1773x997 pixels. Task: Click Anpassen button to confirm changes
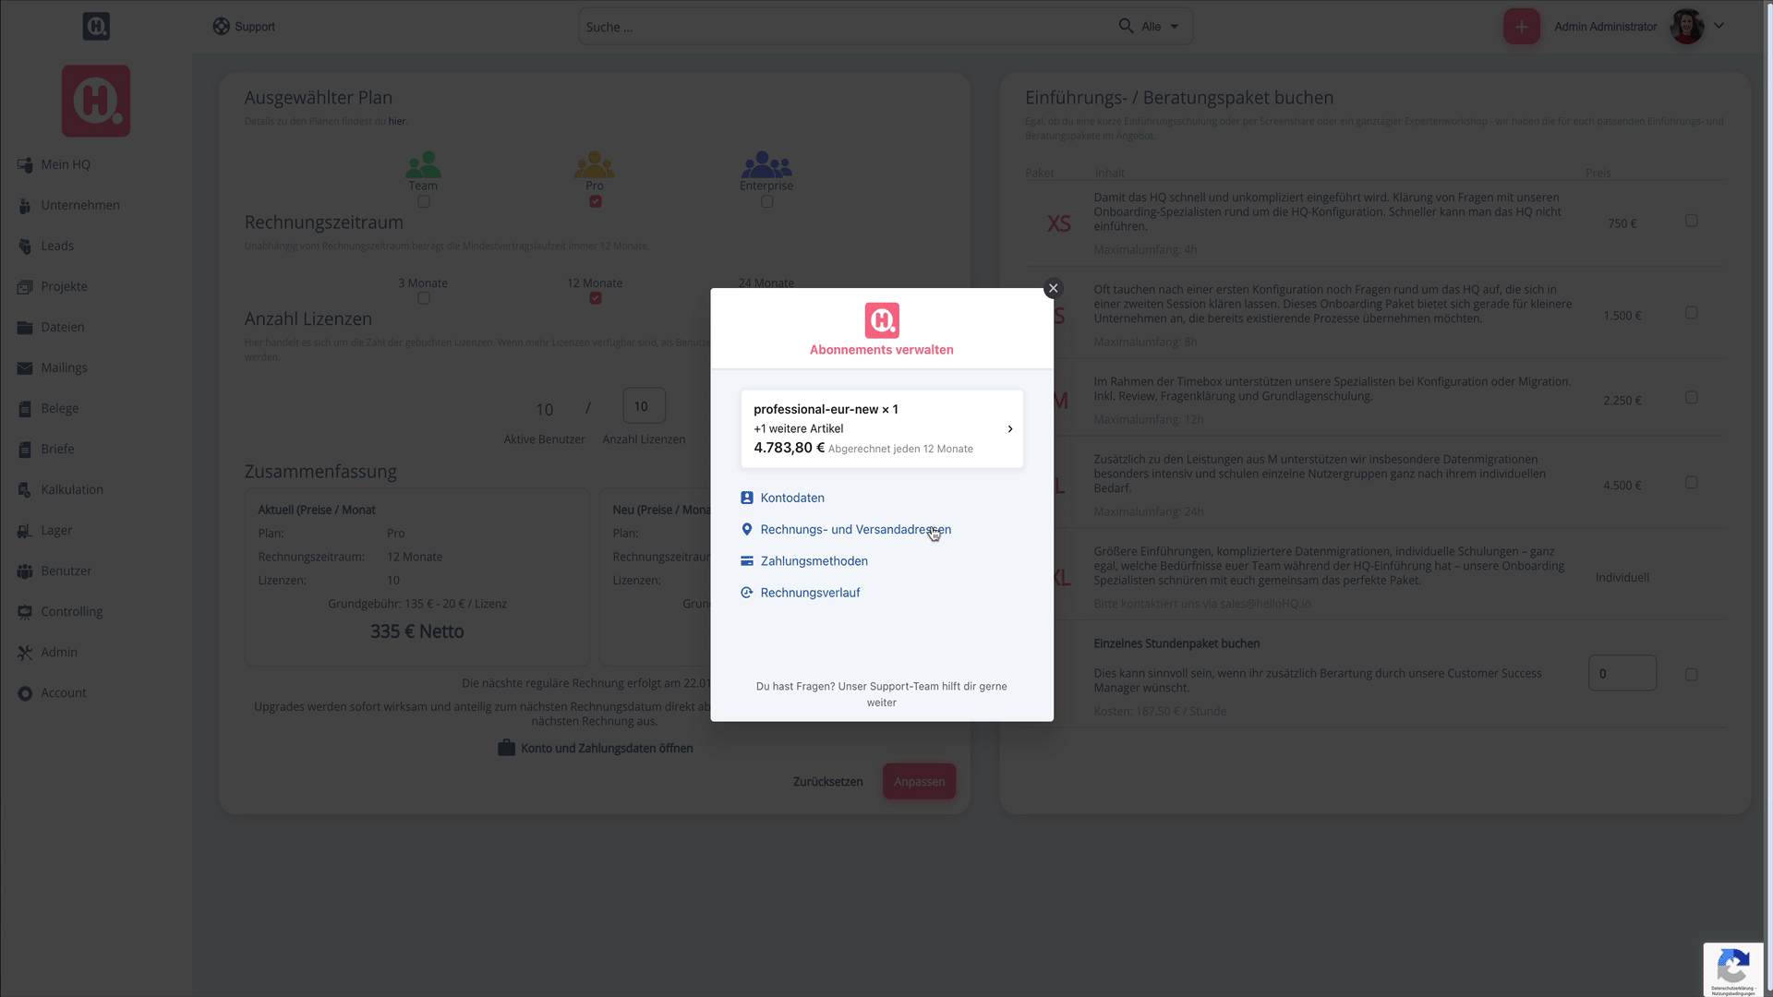tap(920, 780)
